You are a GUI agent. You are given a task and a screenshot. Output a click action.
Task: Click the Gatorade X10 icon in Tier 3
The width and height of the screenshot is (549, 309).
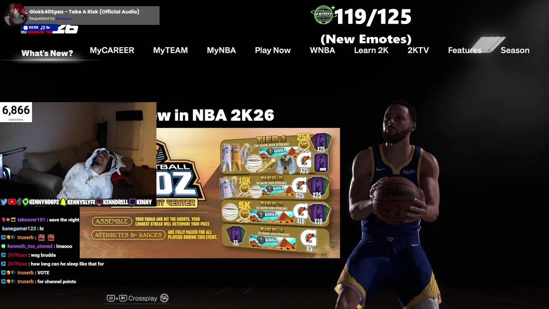point(301,213)
